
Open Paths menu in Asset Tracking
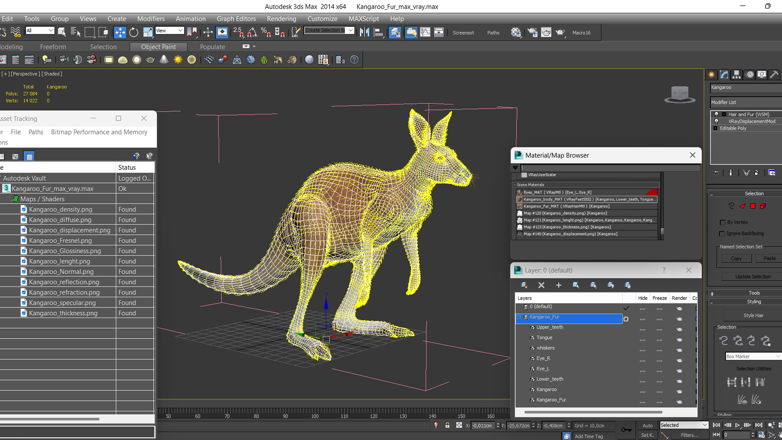[36, 132]
